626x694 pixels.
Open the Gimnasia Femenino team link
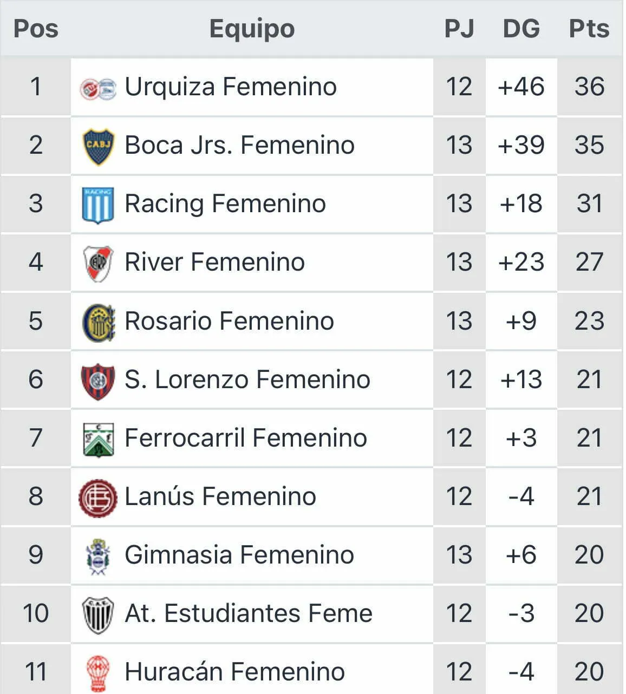(239, 555)
